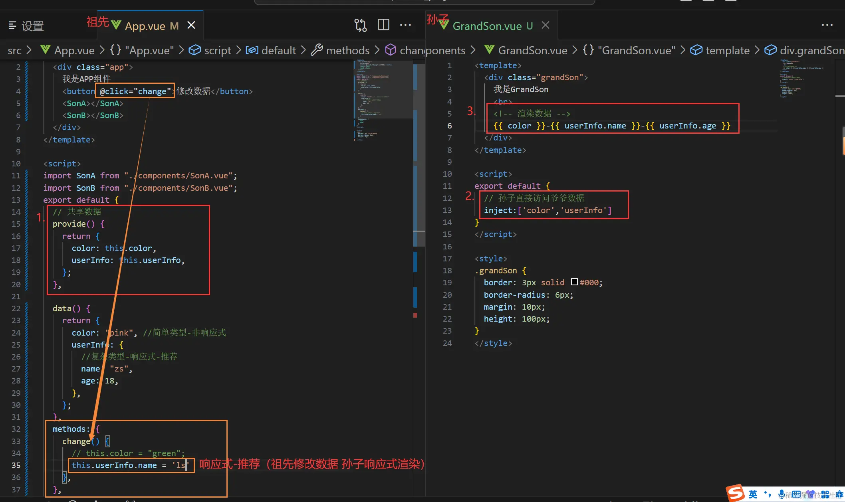Click the Vue logo on App.vue tab
The width and height of the screenshot is (845, 502).
(x=116, y=25)
